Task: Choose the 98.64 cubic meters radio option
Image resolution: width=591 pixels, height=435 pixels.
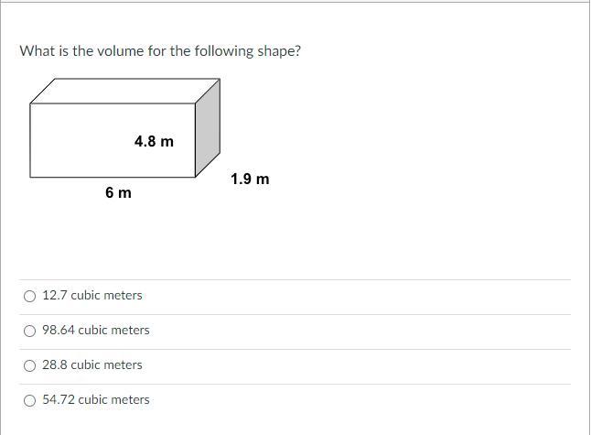Action: point(30,331)
